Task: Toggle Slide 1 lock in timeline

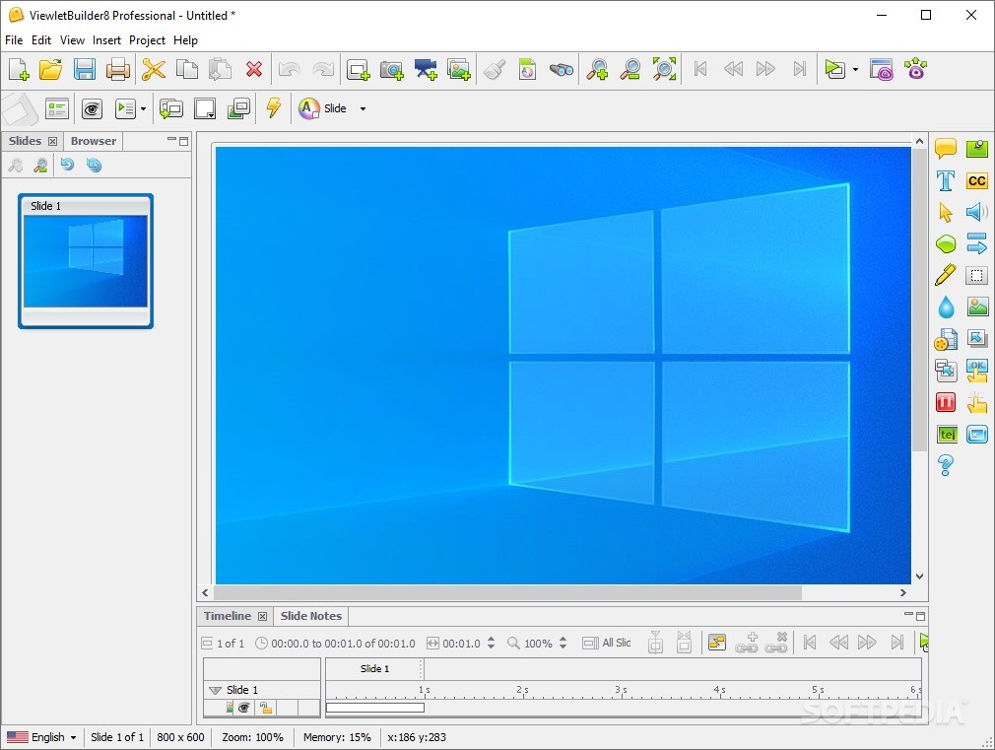Action: pyautogui.click(x=266, y=708)
